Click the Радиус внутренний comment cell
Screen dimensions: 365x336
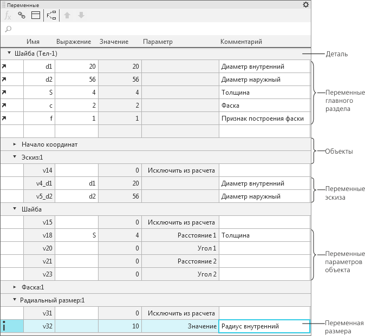(264, 326)
